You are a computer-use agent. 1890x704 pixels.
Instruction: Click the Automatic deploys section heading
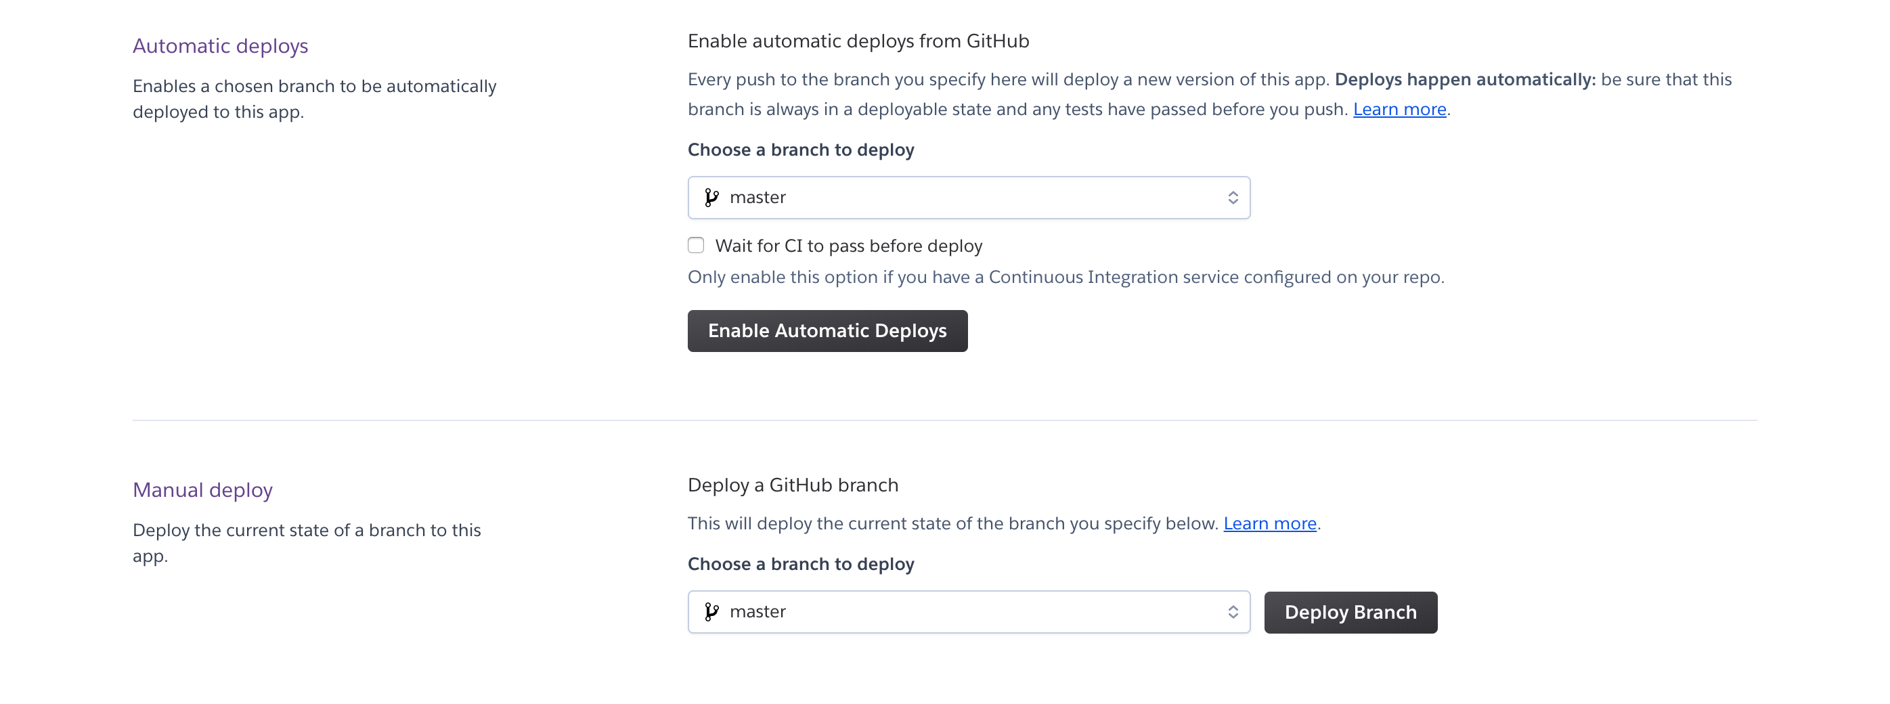pos(220,46)
